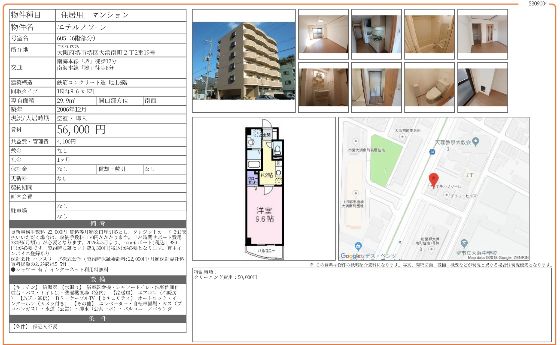Open the entrance door hallway photo
The width and height of the screenshot is (560, 345).
point(376,87)
